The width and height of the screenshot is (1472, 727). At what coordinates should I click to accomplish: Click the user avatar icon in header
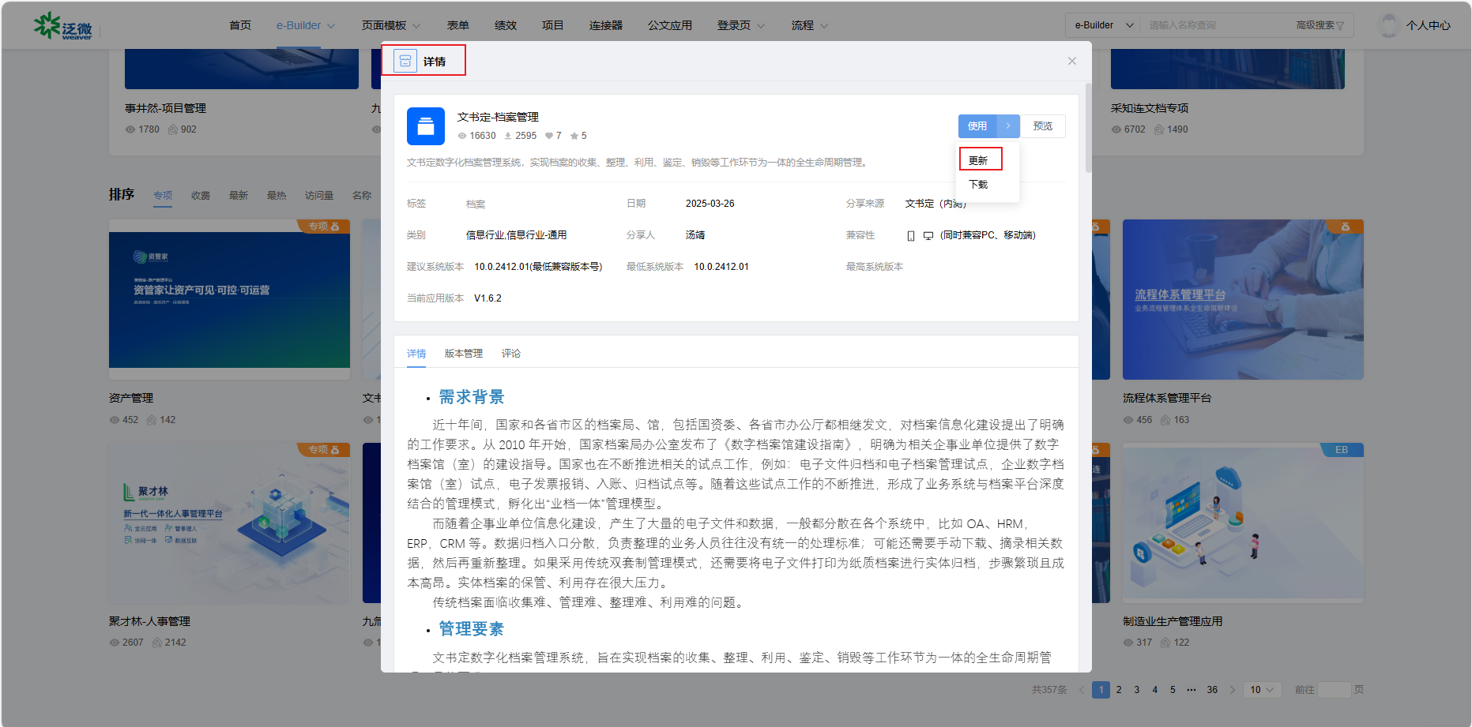1388,25
